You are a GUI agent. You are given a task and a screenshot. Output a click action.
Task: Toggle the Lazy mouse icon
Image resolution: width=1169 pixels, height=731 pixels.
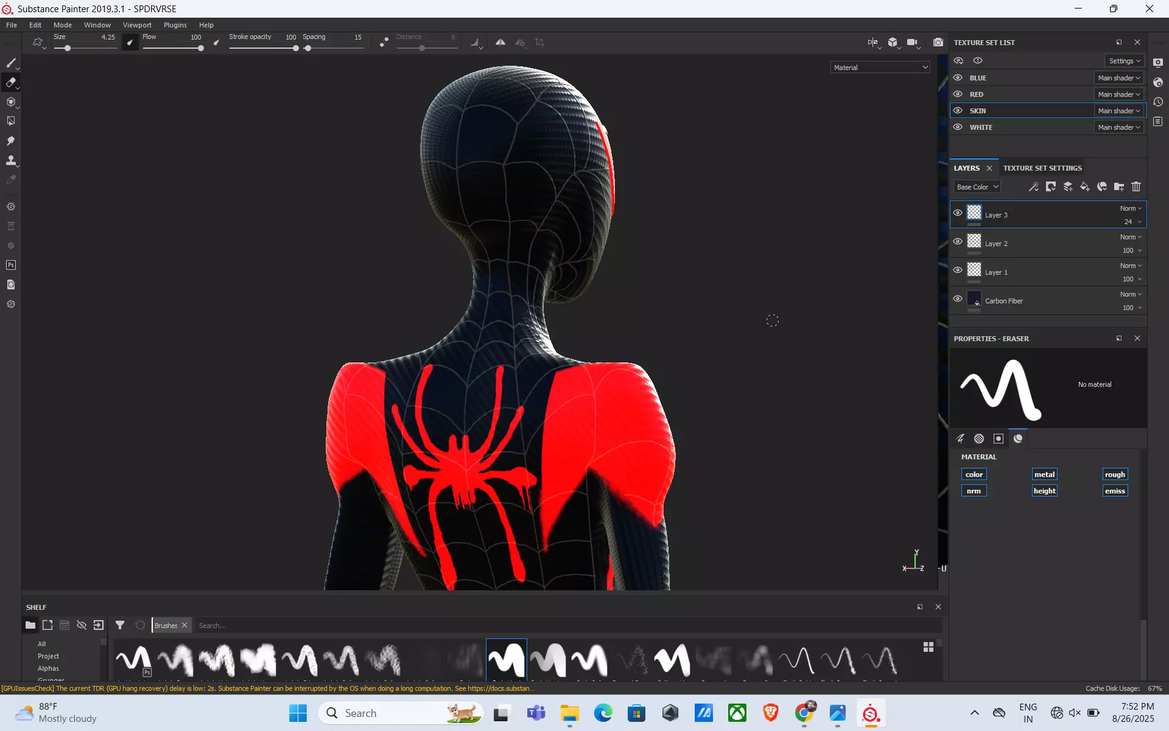(384, 43)
